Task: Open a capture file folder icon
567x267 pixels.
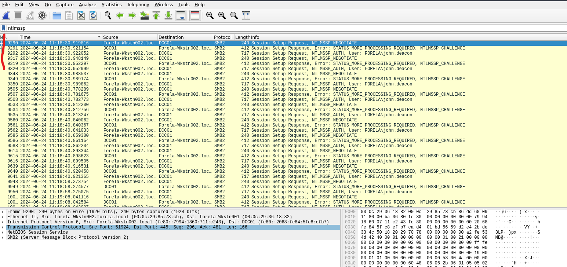Action: tap(57, 15)
